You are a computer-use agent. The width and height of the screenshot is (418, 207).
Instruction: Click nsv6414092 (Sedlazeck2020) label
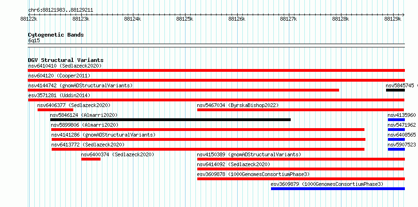click(x=233, y=164)
